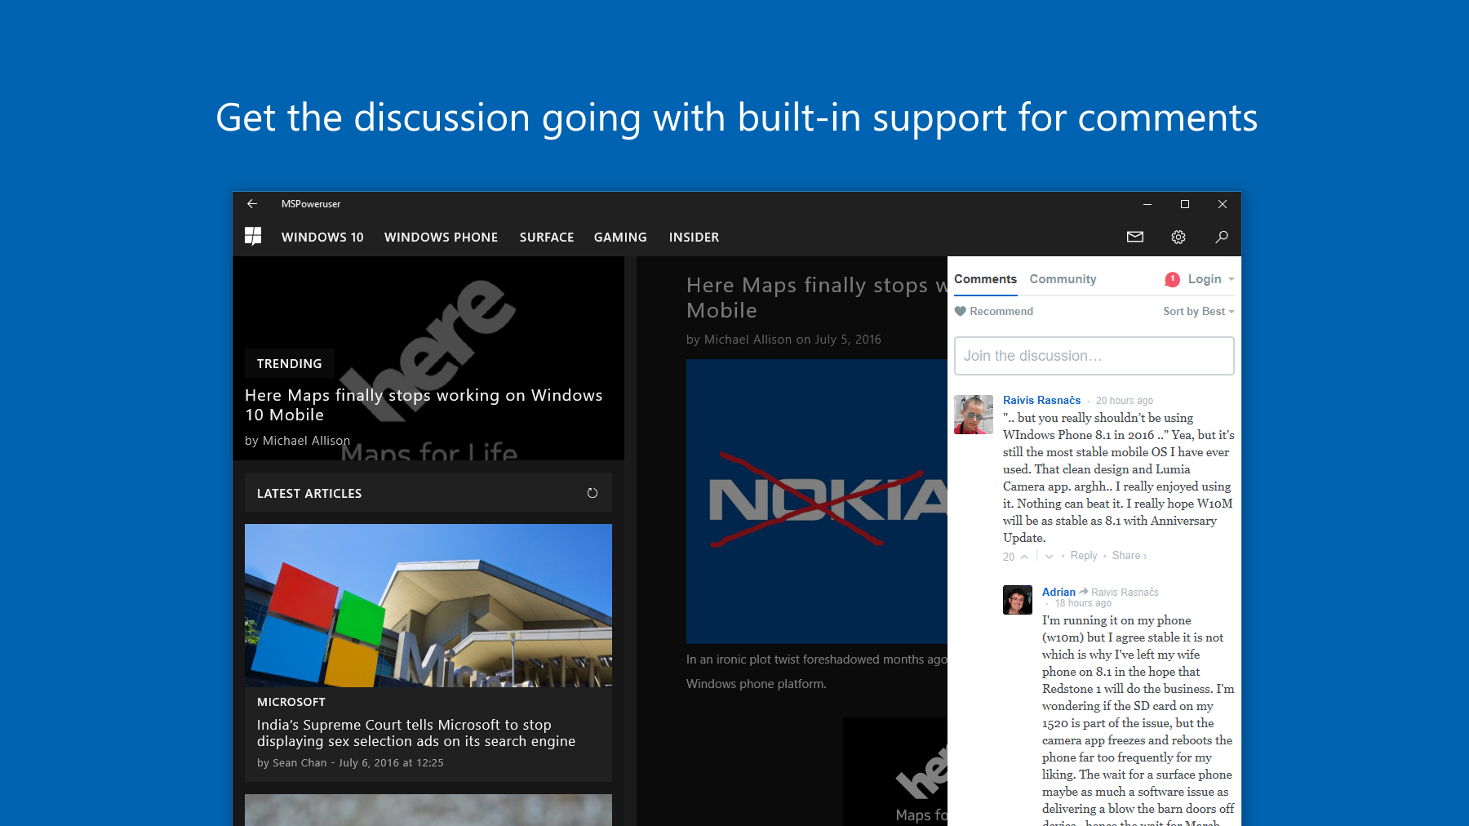Viewport: 1469px width, 826px height.
Task: Open the Surface category
Action: [547, 238]
